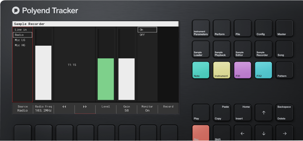Open the Sample Recorder pad
The image size is (303, 141).
click(x=263, y=49)
